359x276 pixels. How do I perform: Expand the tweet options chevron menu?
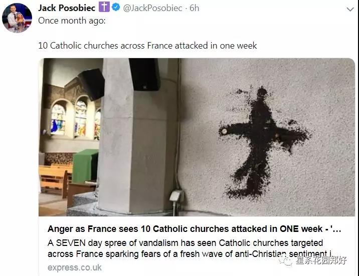pos(350,10)
